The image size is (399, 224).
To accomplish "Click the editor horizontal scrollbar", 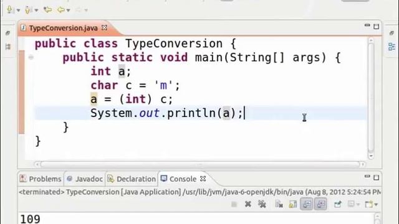I will coord(199,164).
